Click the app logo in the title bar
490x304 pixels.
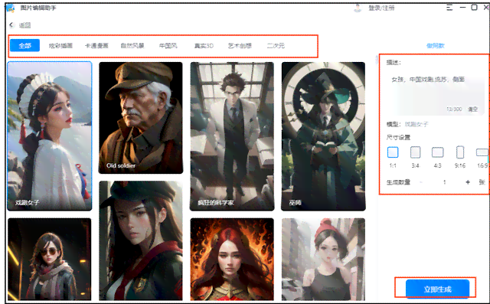[10, 8]
